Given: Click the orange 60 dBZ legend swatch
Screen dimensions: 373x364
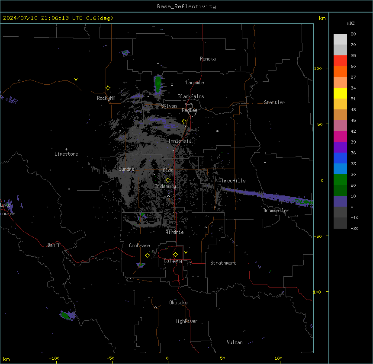Looking at the screenshot, I should [x=340, y=71].
